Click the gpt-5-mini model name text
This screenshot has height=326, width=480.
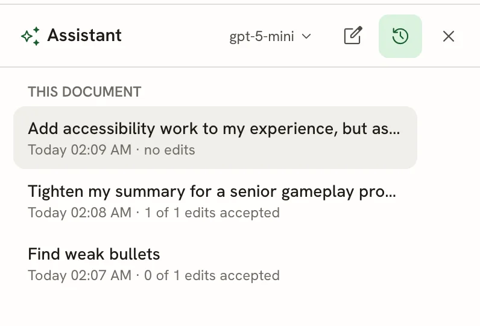tap(262, 36)
